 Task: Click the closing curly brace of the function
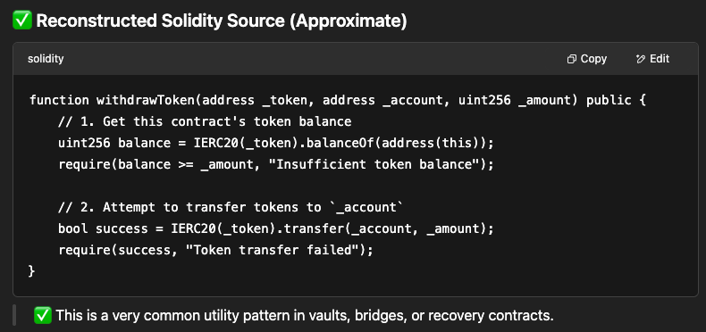coord(31,271)
